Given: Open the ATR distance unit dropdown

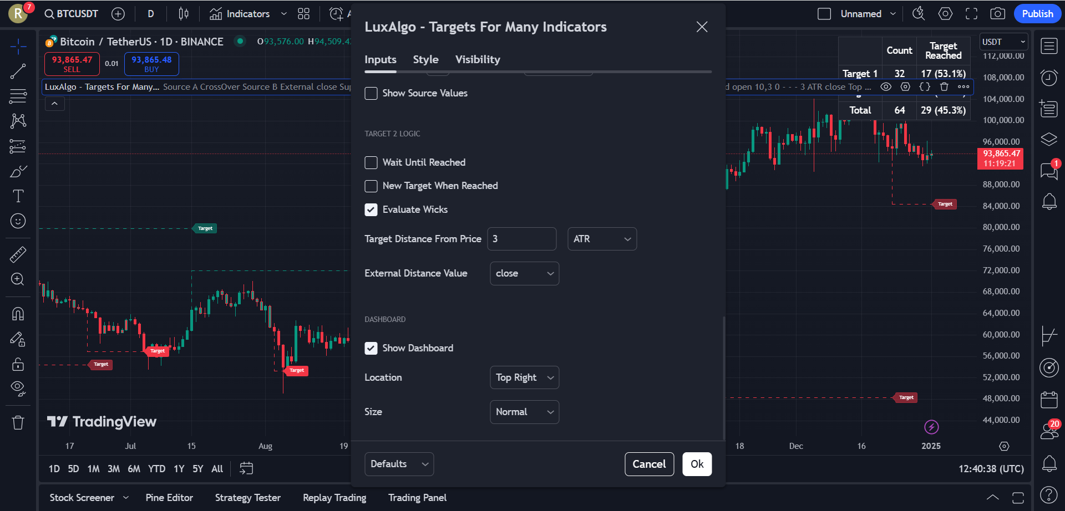Looking at the screenshot, I should tap(602, 239).
